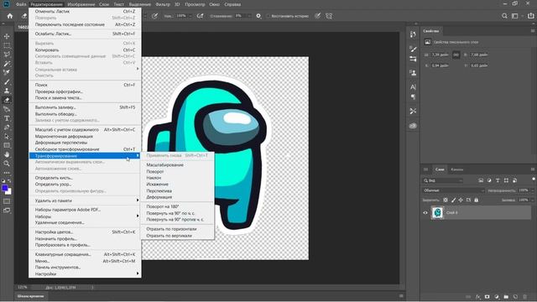Open the History panel icon
The height and width of the screenshot is (302, 537).
point(413,34)
